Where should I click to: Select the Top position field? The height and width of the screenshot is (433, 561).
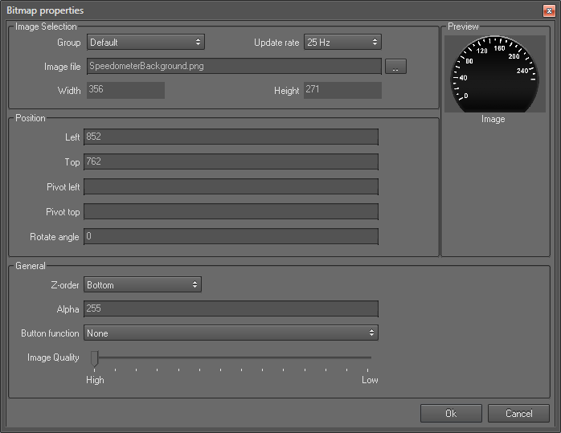[x=231, y=162]
